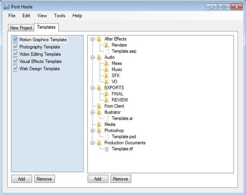
Task: Click the Audio folder icon
Action: (x=99, y=57)
